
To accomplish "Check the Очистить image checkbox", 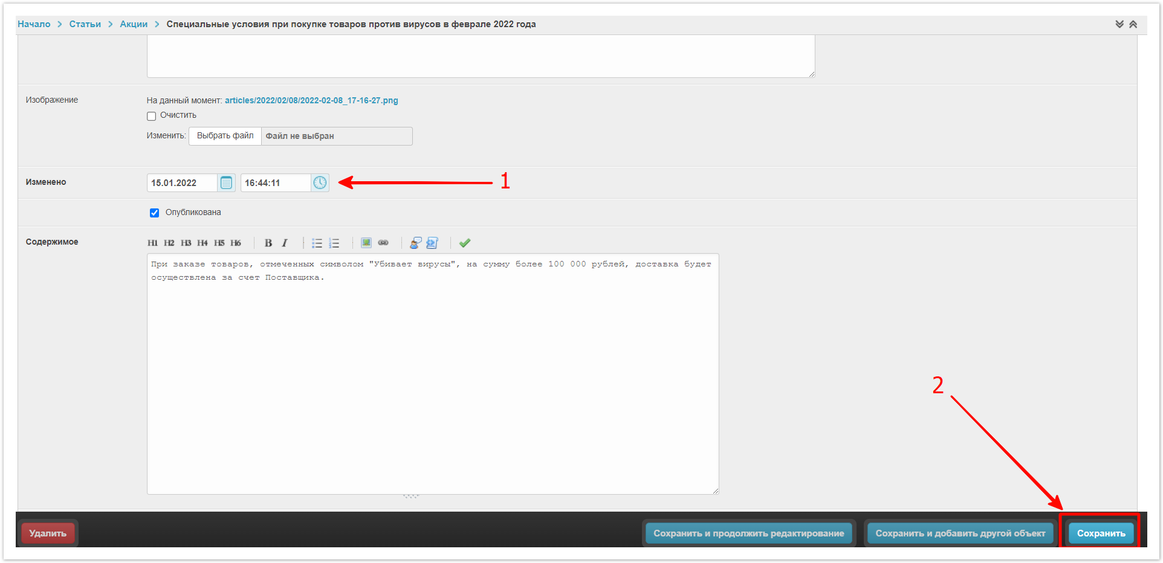I will (152, 116).
